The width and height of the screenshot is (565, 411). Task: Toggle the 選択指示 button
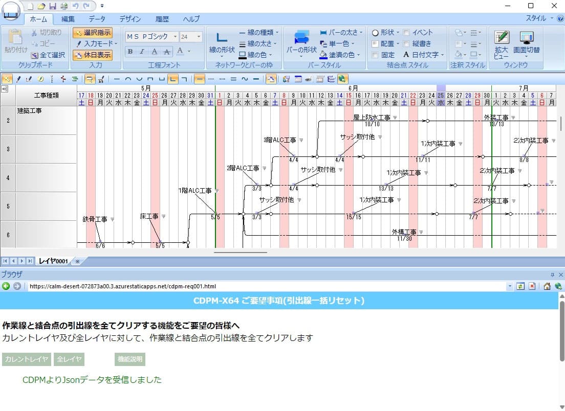click(93, 33)
